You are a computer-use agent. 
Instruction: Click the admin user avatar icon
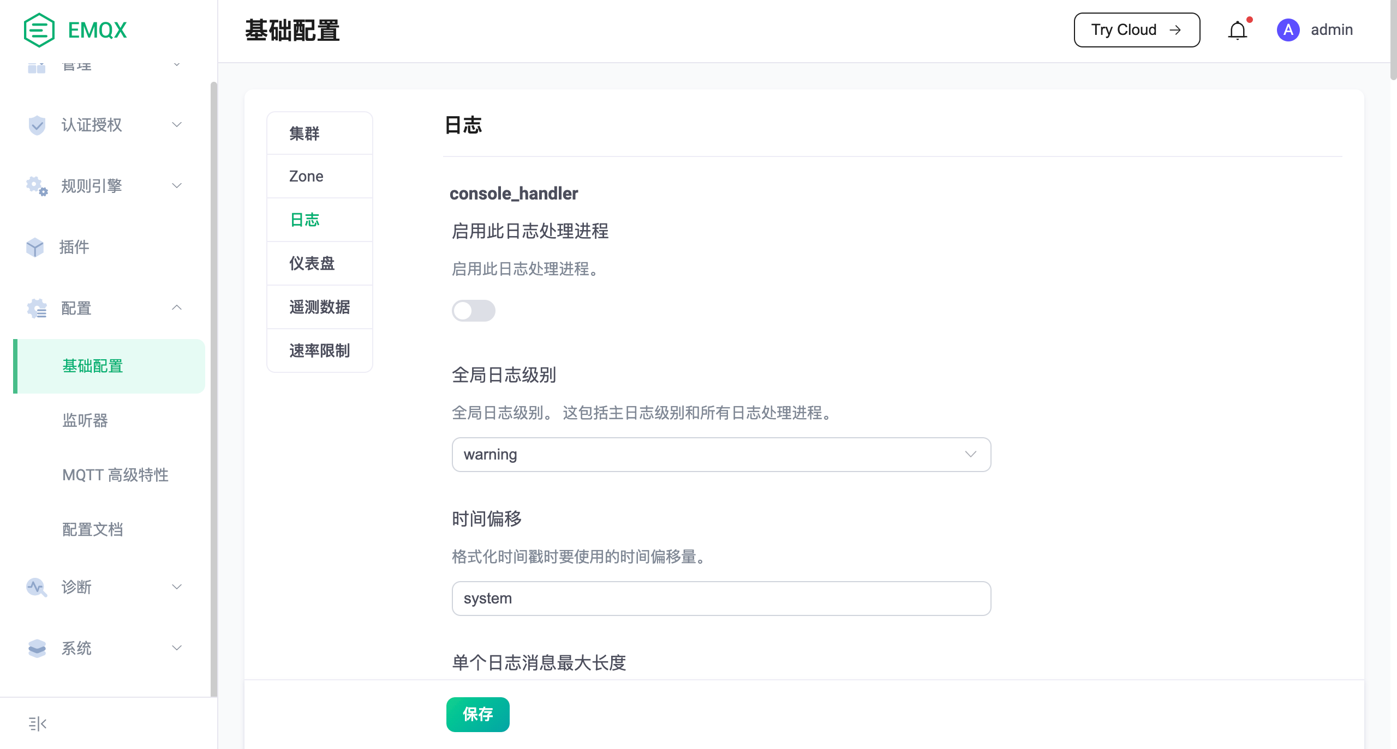click(x=1288, y=29)
